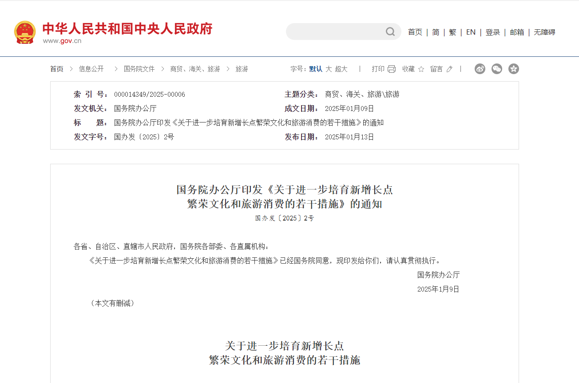The height and width of the screenshot is (383, 579).
Task: Switch font size to 超大
Action: [341, 69]
